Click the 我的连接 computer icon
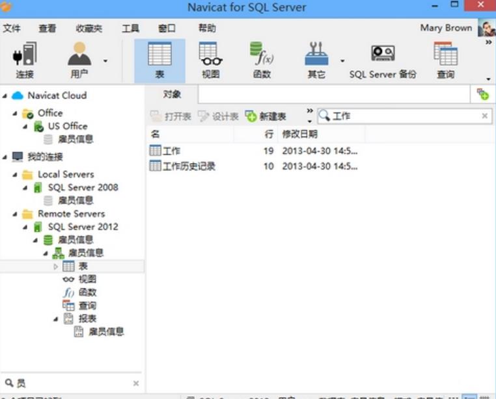Viewport: 496px width, 399px height. point(18,157)
